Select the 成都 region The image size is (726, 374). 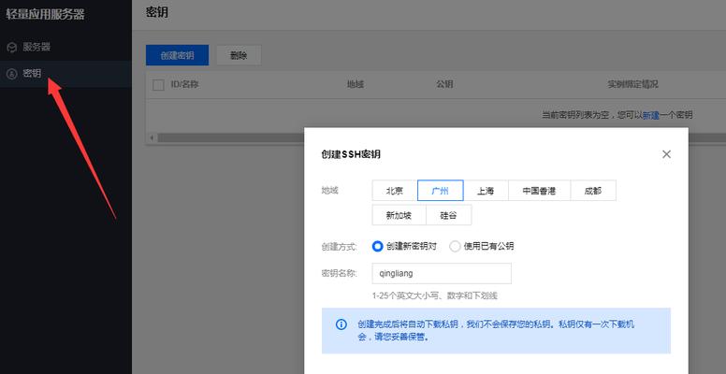click(x=593, y=191)
